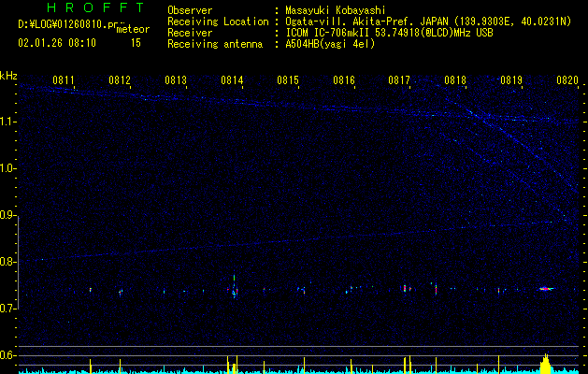The image size is (588, 374).
Task: Click the 1.1 kHz axis label
Action: coord(8,122)
